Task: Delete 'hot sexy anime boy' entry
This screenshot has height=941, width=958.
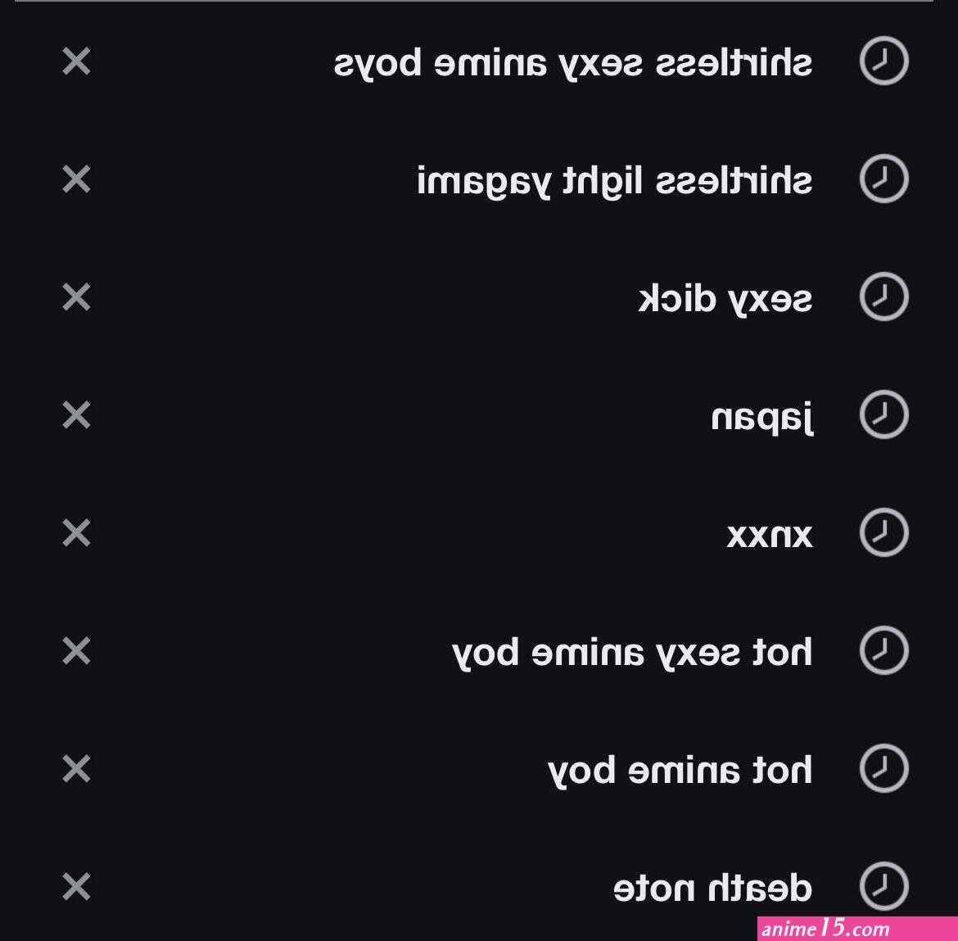Action: 76,650
